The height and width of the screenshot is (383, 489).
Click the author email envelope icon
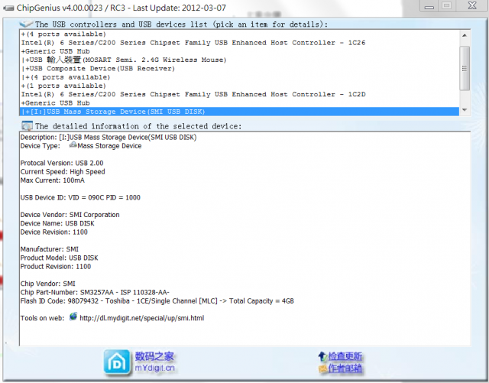pyautogui.click(x=322, y=368)
